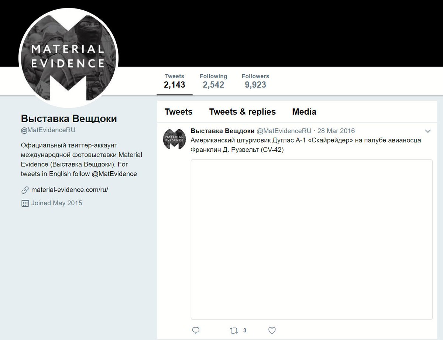Screen dimensions: 443x340
Task: Open the tweet options chevron menu
Action: [428, 131]
